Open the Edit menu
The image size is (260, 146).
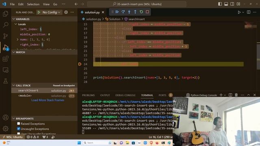click(x=21, y=4)
